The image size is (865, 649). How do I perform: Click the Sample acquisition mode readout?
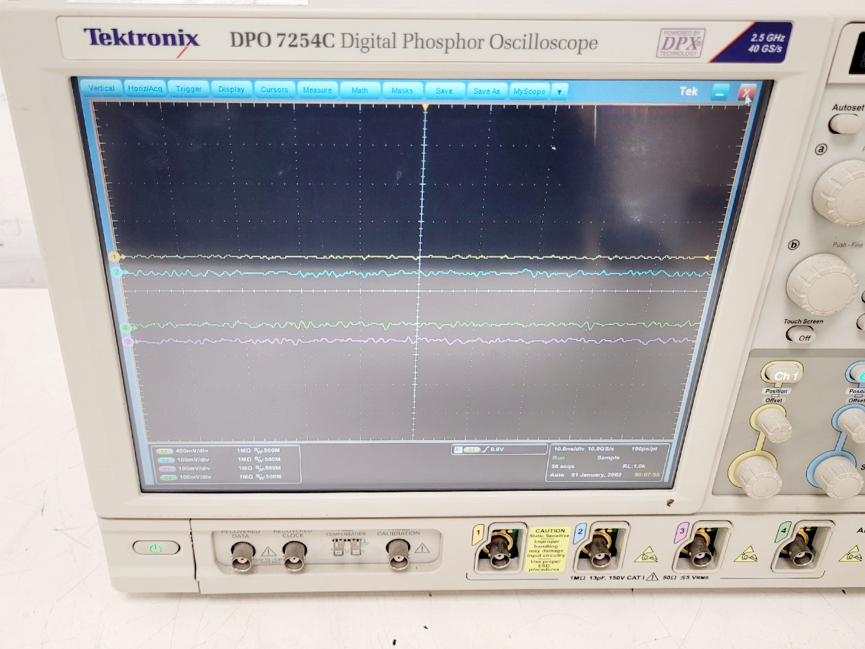pos(608,458)
